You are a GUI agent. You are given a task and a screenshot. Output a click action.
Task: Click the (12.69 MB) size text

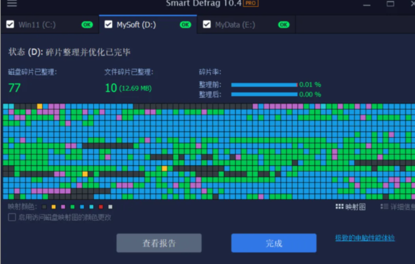(135, 88)
